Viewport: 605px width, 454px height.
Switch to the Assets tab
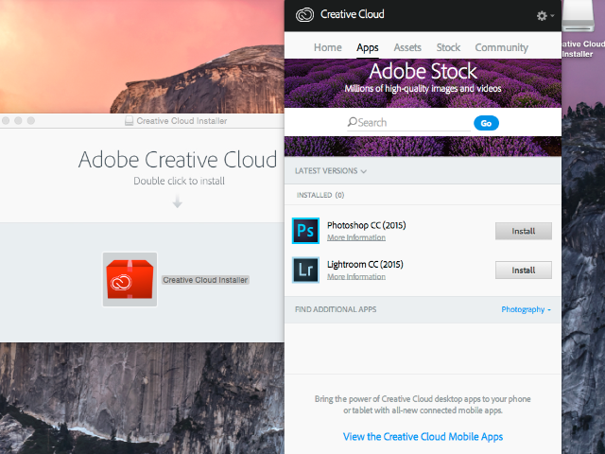click(407, 47)
